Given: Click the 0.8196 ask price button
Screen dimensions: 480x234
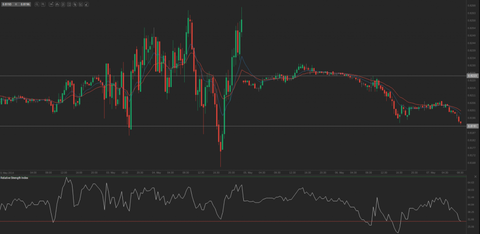Looking at the screenshot, I should click(25, 4).
